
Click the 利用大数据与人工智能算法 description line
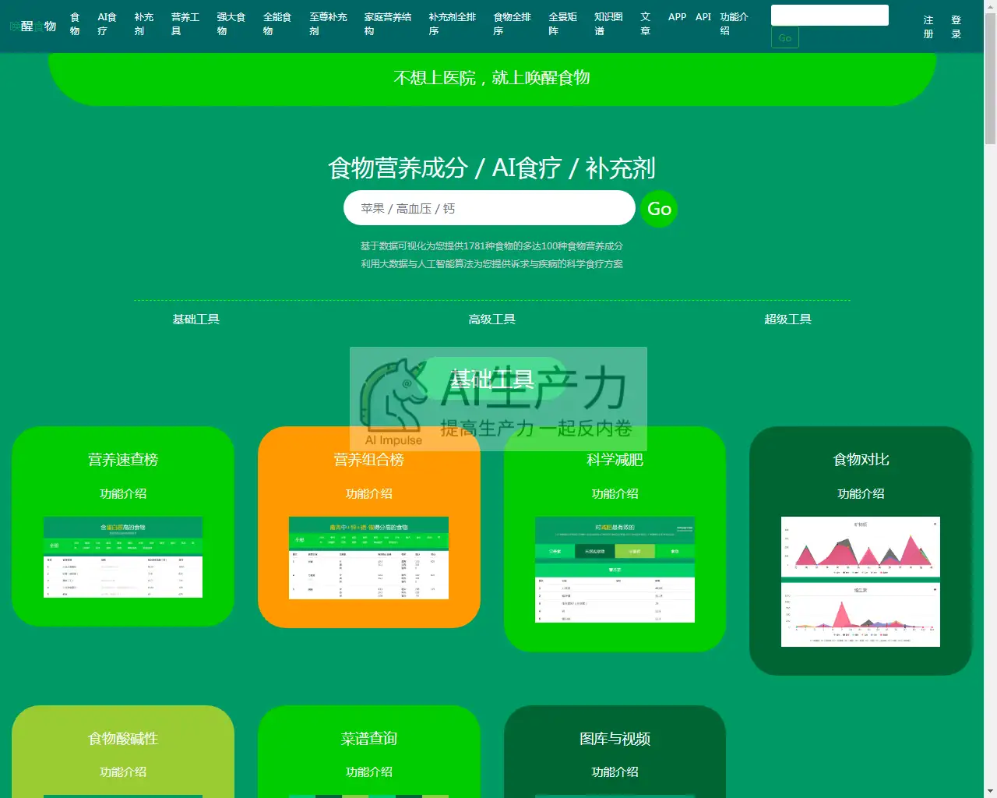coord(491,264)
